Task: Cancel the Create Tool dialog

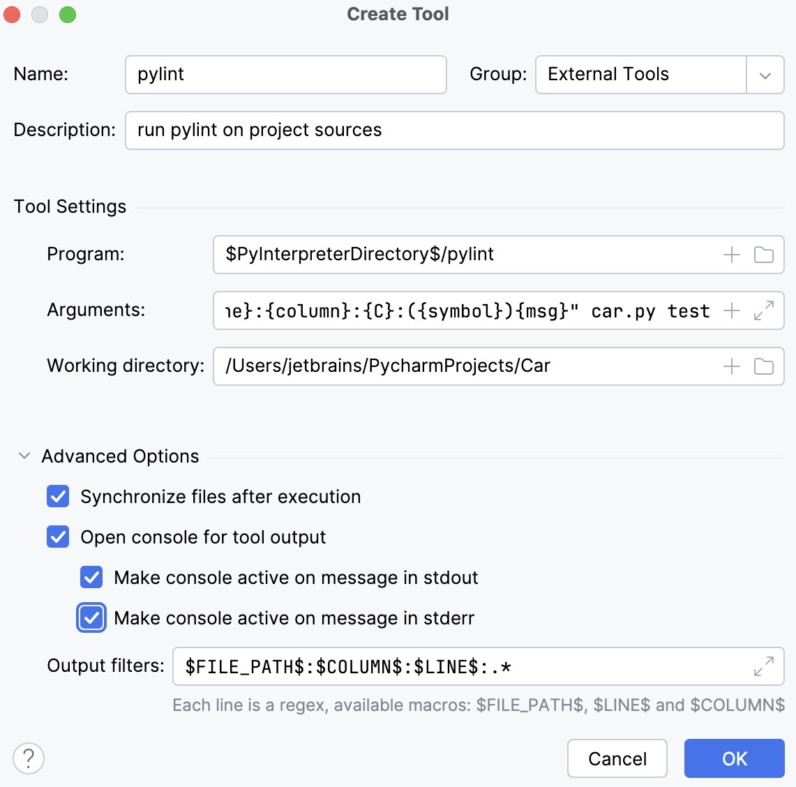Action: (x=617, y=758)
